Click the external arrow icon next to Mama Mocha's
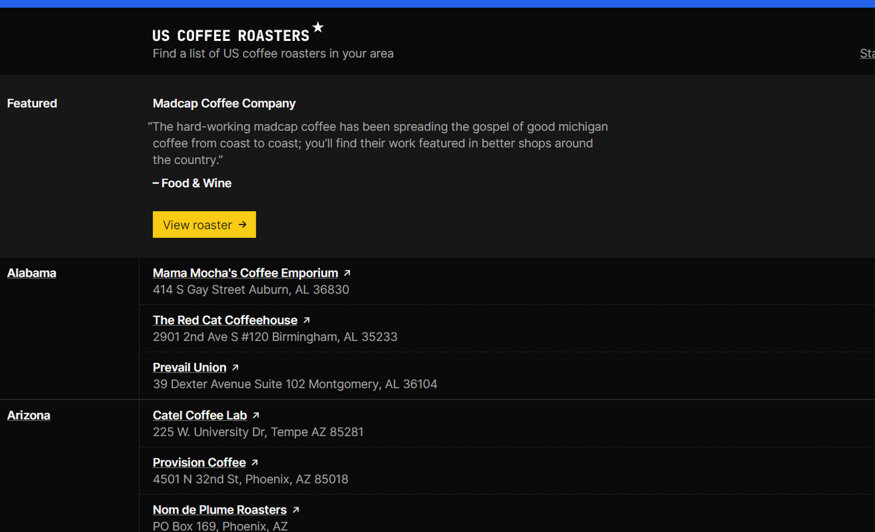 347,273
